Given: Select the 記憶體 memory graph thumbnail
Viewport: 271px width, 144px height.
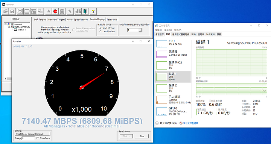Looking at the screenshot, I should [x=161, y=54].
